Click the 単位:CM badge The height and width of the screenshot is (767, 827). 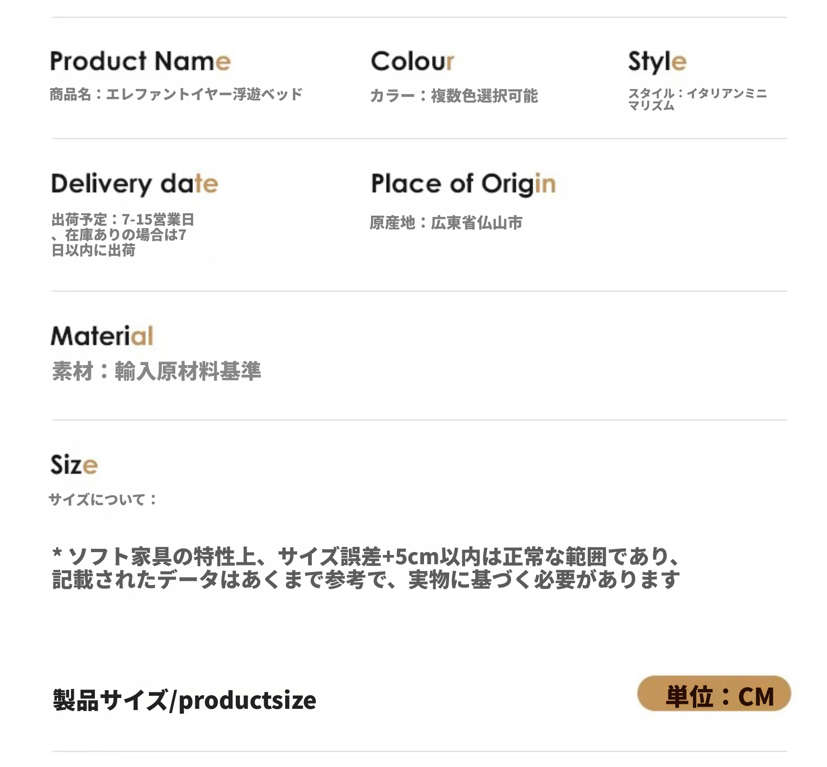coord(713,693)
